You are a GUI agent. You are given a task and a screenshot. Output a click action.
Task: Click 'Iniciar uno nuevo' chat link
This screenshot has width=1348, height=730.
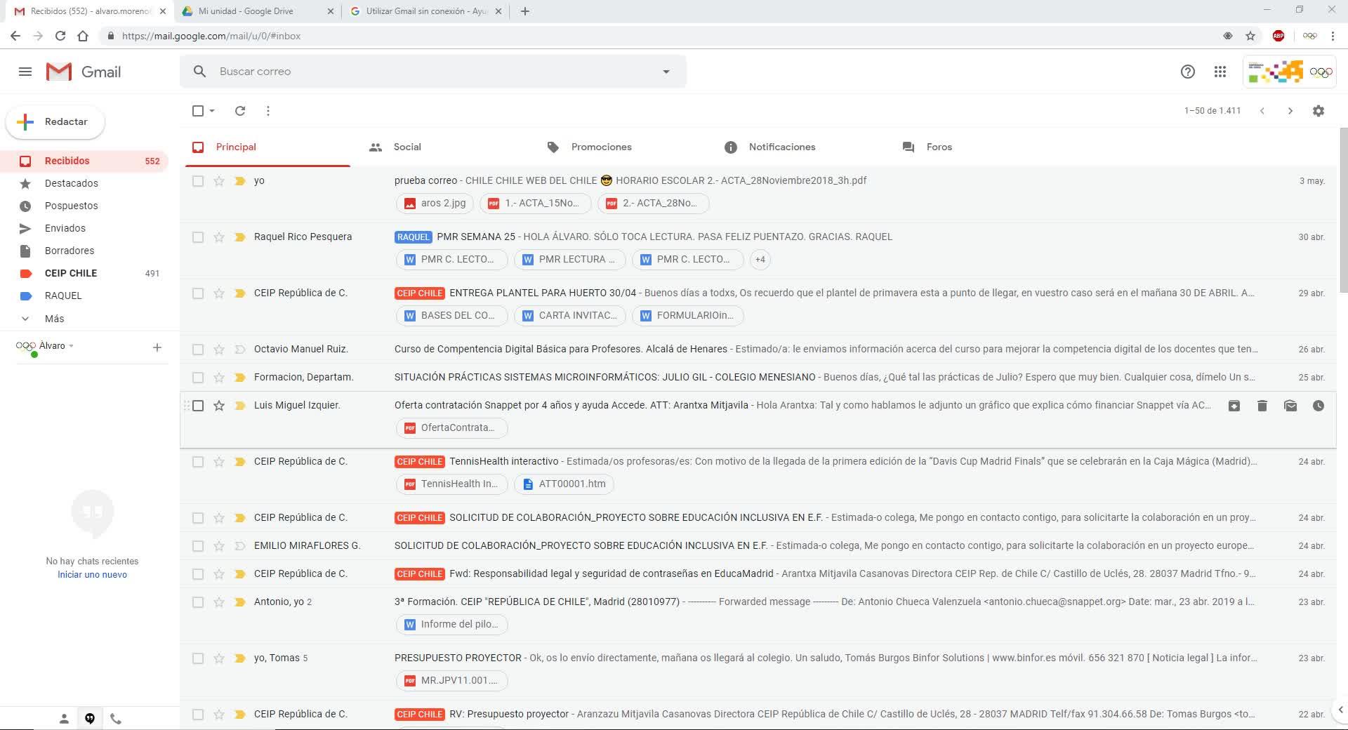click(92, 575)
